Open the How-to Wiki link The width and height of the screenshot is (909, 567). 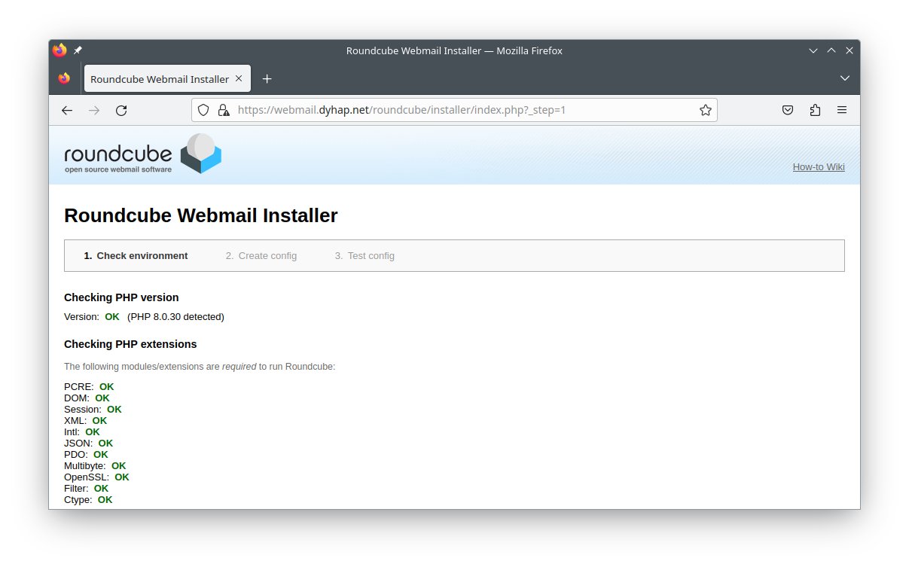pyautogui.click(x=818, y=167)
